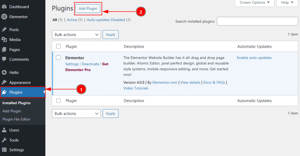Click the Add Plugin button beside title
The height and width of the screenshot is (156, 300).
[88, 8]
